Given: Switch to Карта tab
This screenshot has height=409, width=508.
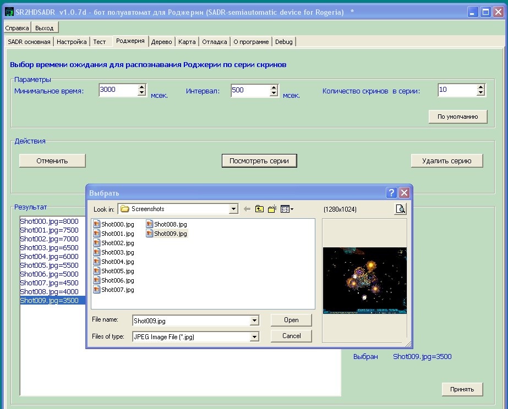Looking at the screenshot, I should click(187, 42).
